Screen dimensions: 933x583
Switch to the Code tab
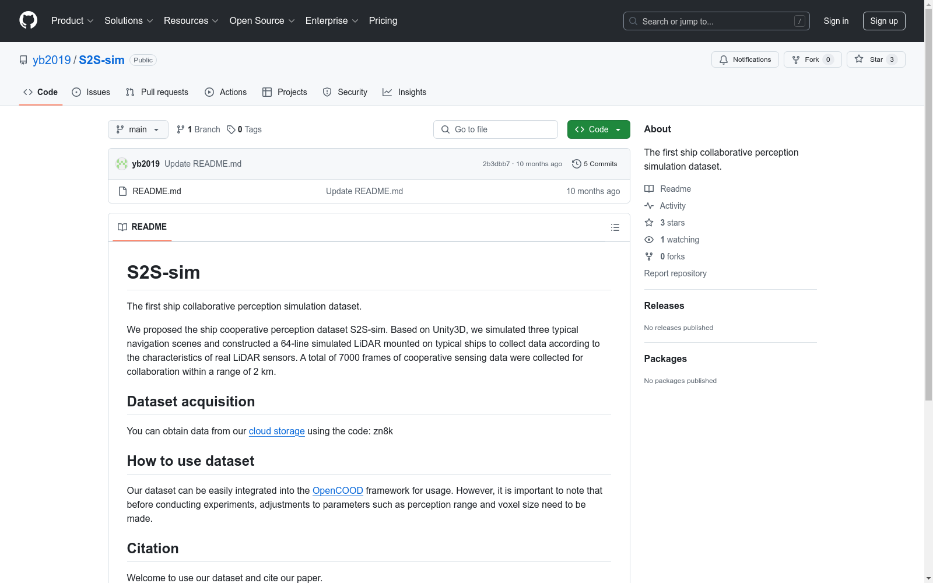pos(41,92)
